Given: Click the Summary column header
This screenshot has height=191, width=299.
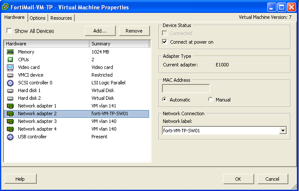Looking at the screenshot, I should coord(119,44).
